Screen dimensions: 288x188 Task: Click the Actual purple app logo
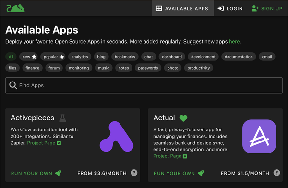[x=259, y=136]
